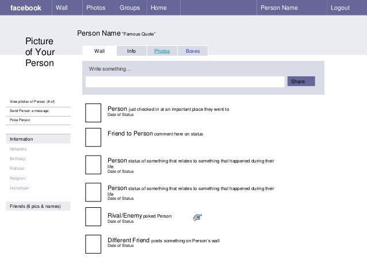Viewport: 367px width, 275px height.
Task: Select the Wall profile tab
Action: (100, 51)
